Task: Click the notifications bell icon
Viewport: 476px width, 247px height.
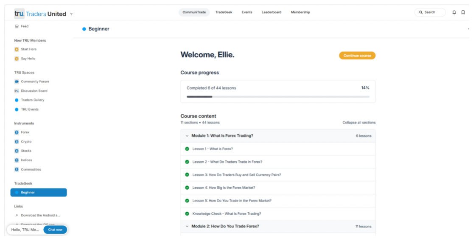Action: click(x=454, y=12)
